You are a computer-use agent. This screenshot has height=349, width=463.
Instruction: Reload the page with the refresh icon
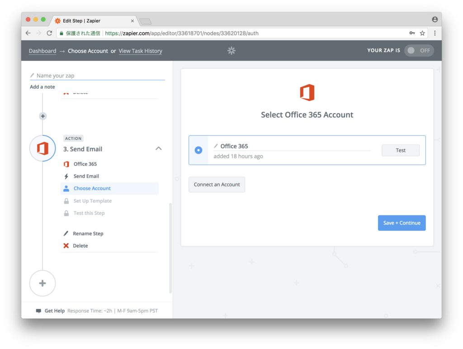[x=49, y=33]
